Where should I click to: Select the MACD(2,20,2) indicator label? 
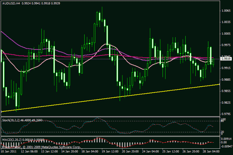click(x=12, y=140)
